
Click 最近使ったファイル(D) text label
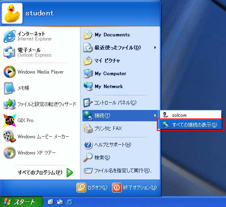[x=118, y=48]
